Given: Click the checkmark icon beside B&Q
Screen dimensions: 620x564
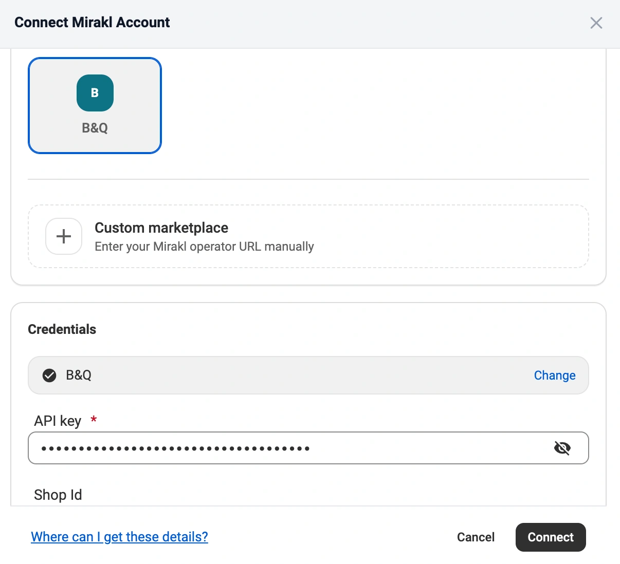Looking at the screenshot, I should point(49,375).
